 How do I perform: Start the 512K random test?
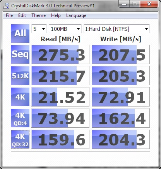pos(20,76)
